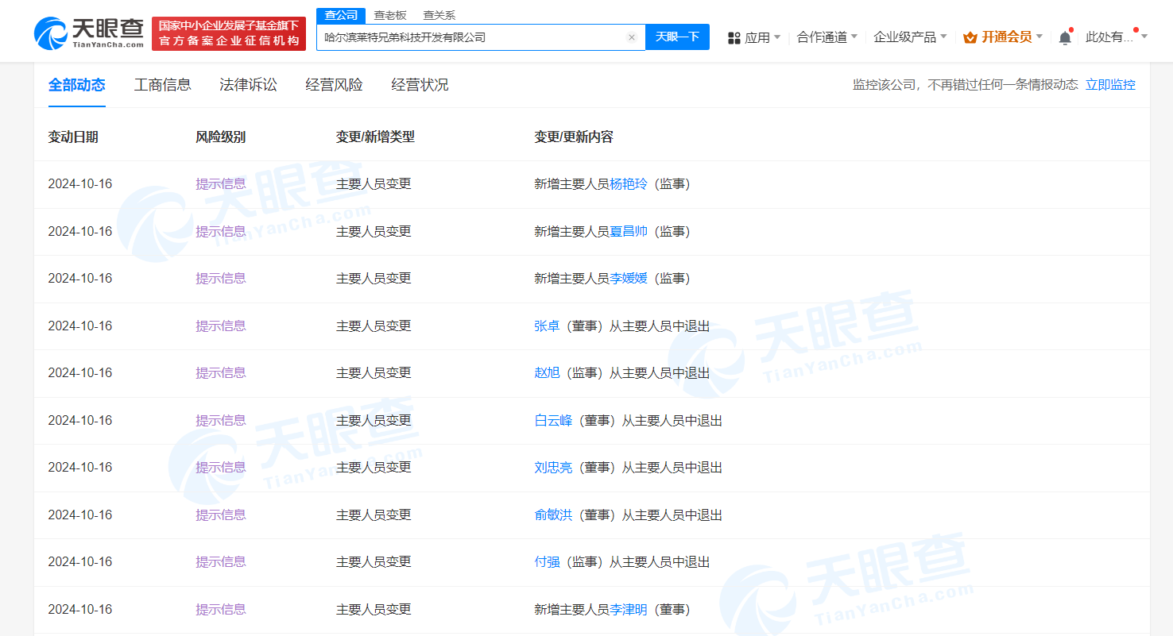Image resolution: width=1173 pixels, height=636 pixels.
Task: Click 主要人员变更 in the 张卓 row
Action: 374,326
